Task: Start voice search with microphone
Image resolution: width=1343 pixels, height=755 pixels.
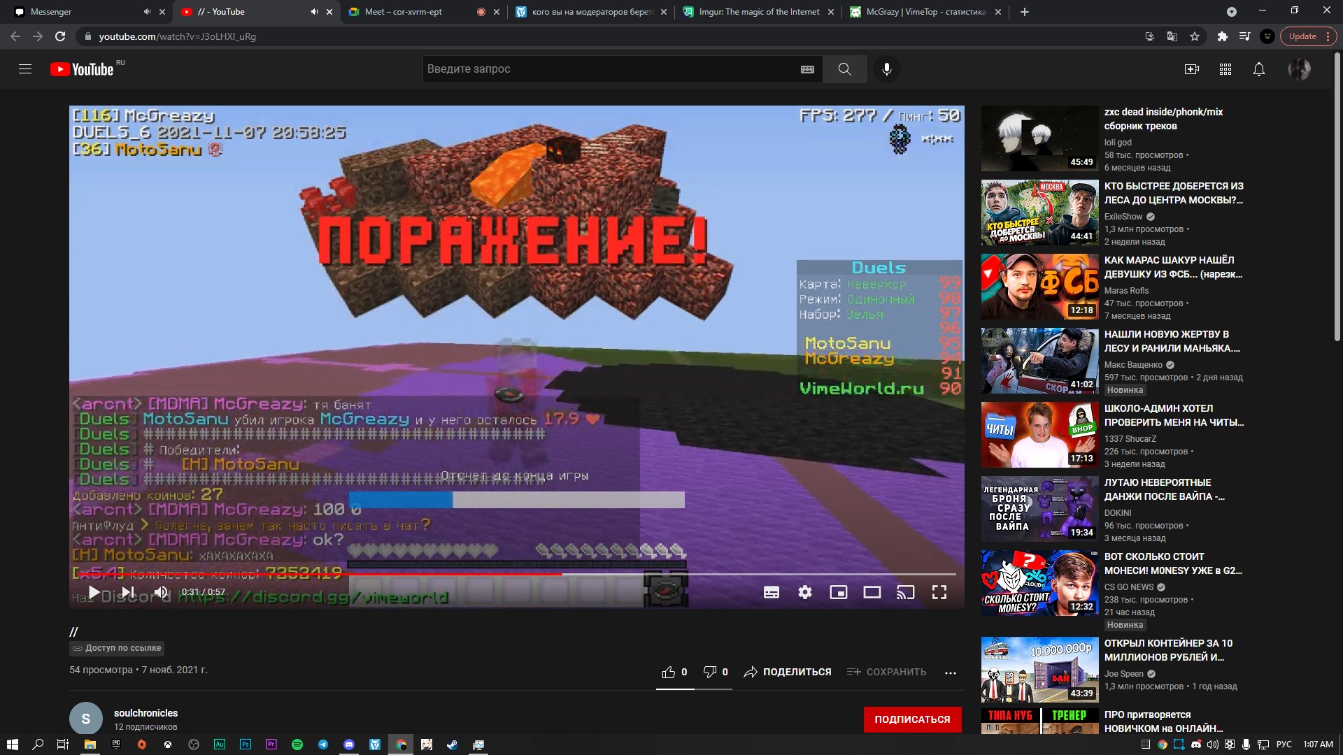Action: [886, 69]
